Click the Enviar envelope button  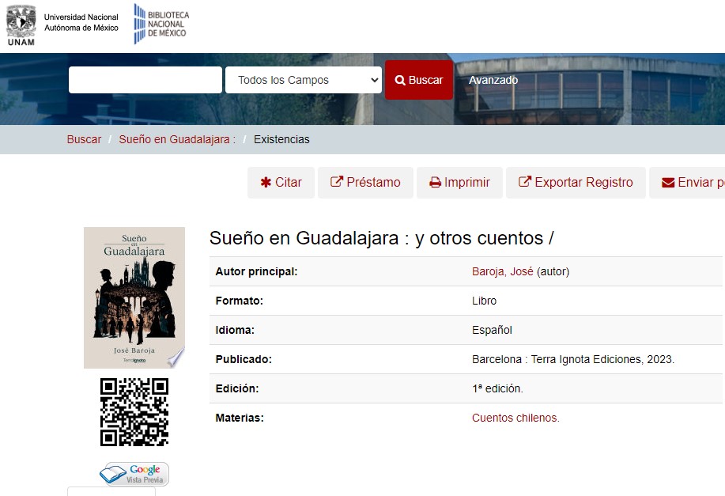(692, 183)
